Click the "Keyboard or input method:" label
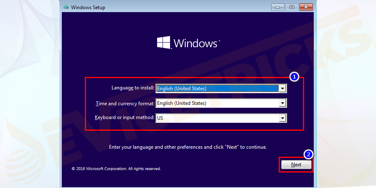The width and height of the screenshot is (376, 188). (x=124, y=117)
